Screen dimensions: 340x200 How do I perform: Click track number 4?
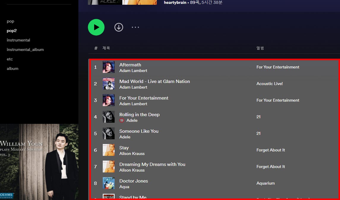click(95, 117)
